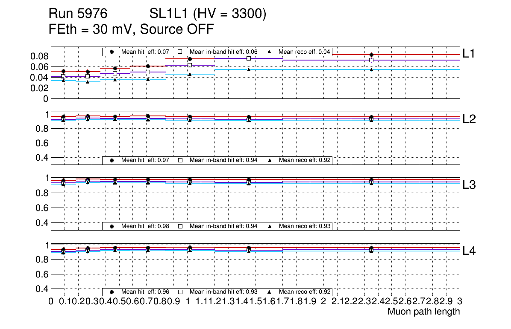
Task: Click the 'SL1L1 (HV = 3300)' title text
Action: 208,14
